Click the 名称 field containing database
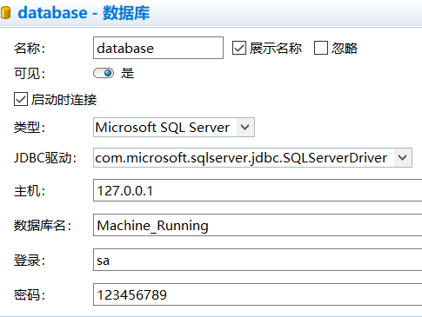The height and width of the screenshot is (317, 422). 158,48
